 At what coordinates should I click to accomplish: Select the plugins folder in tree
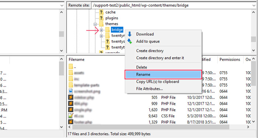112,18
